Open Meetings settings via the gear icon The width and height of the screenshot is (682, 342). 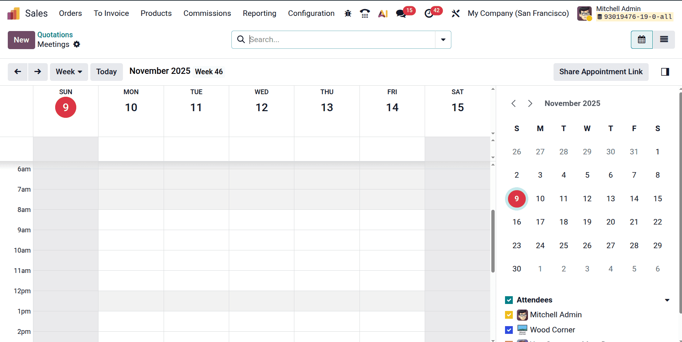point(77,44)
